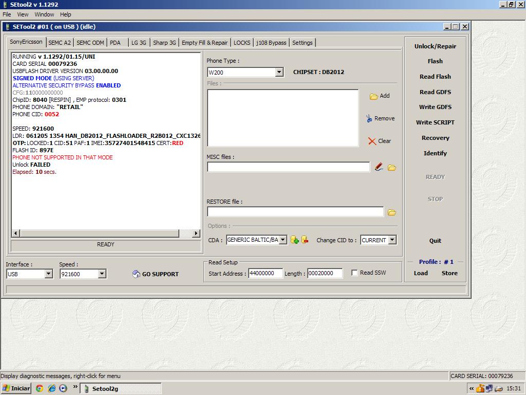Click the log scrollbar right arrow

click(196, 233)
